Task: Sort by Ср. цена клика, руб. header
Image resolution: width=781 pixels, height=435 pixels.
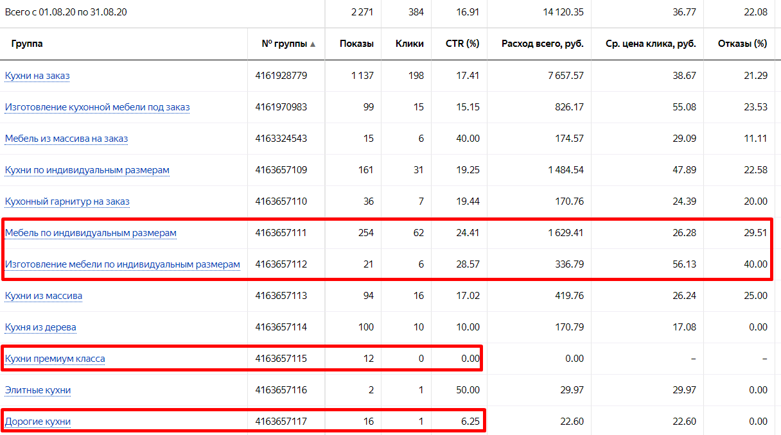Action: (x=651, y=44)
